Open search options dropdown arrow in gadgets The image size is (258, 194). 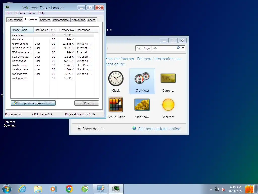183,48
